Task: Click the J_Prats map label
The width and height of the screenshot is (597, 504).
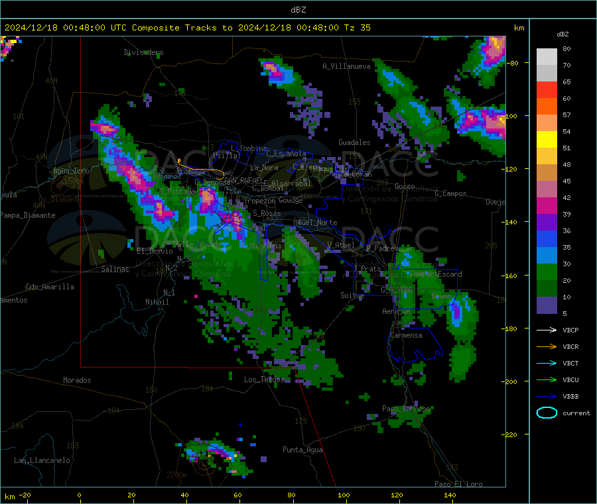Action: pyautogui.click(x=367, y=269)
